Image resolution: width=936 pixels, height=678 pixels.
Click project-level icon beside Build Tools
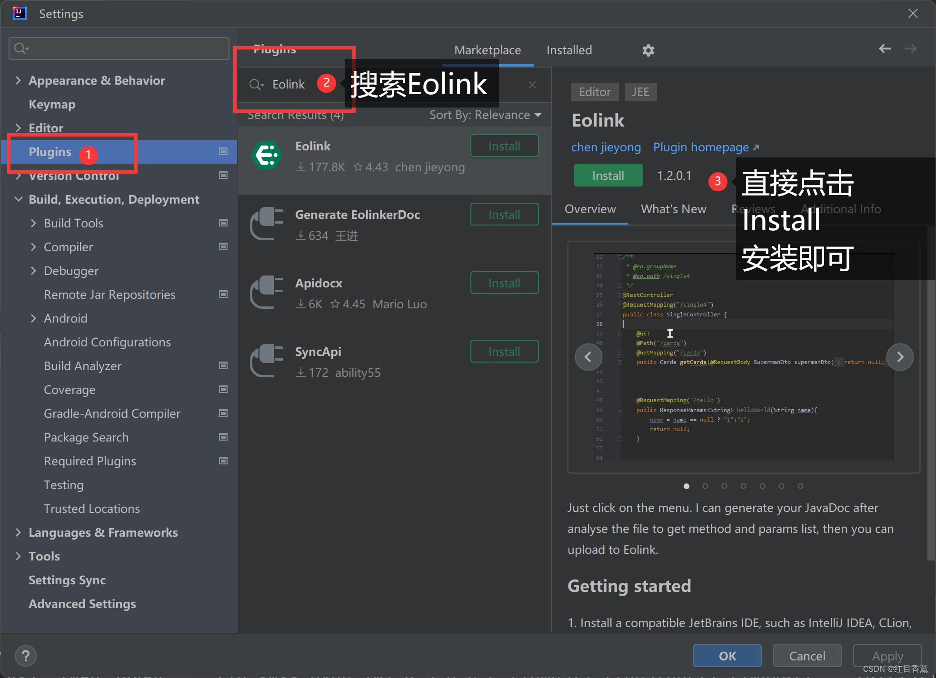[x=223, y=223]
